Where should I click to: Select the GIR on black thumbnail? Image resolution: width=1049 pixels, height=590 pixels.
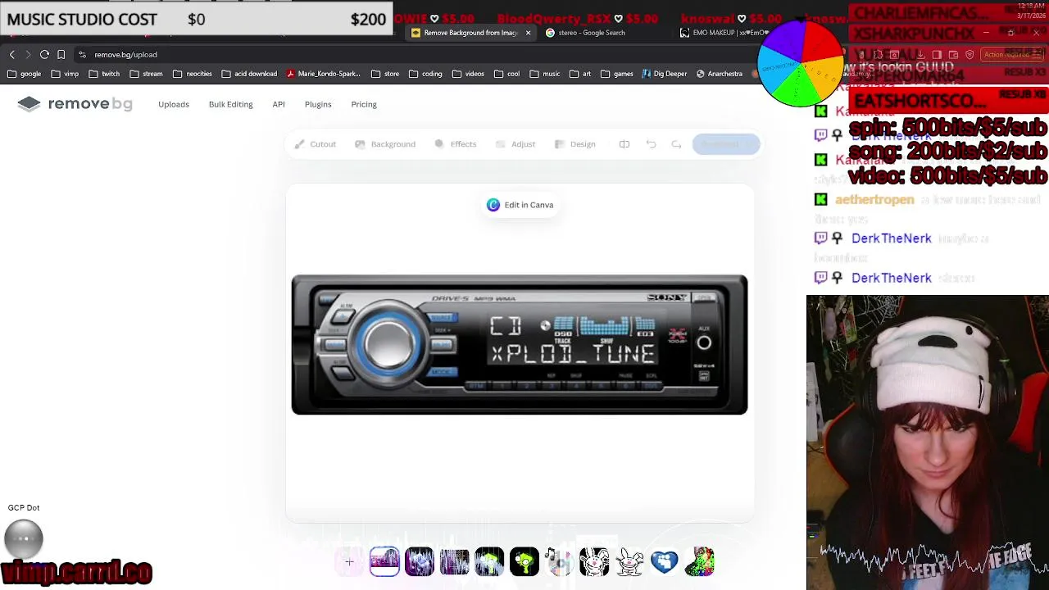(x=524, y=562)
